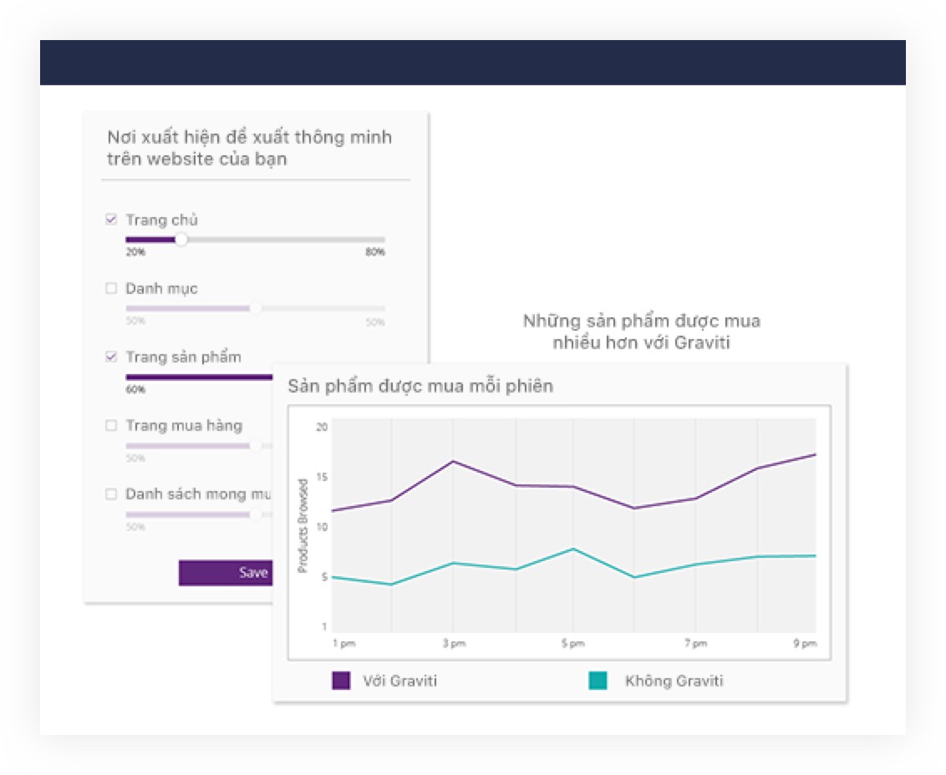Click the Trang chủ slider handle
The width and height of the screenshot is (946, 775).
pos(181,240)
